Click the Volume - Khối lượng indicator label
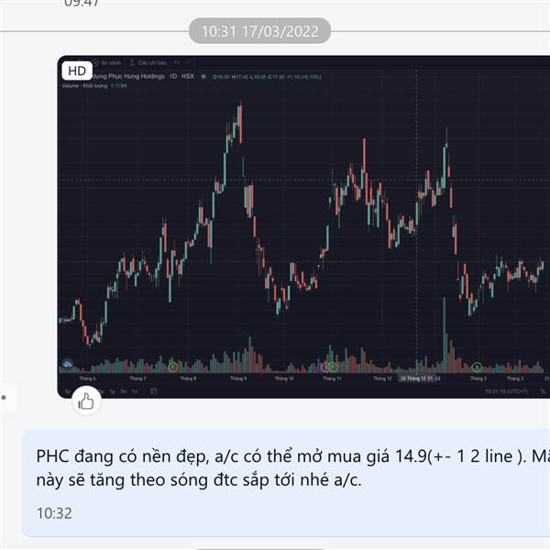This screenshot has height=550, width=550. pyautogui.click(x=84, y=85)
